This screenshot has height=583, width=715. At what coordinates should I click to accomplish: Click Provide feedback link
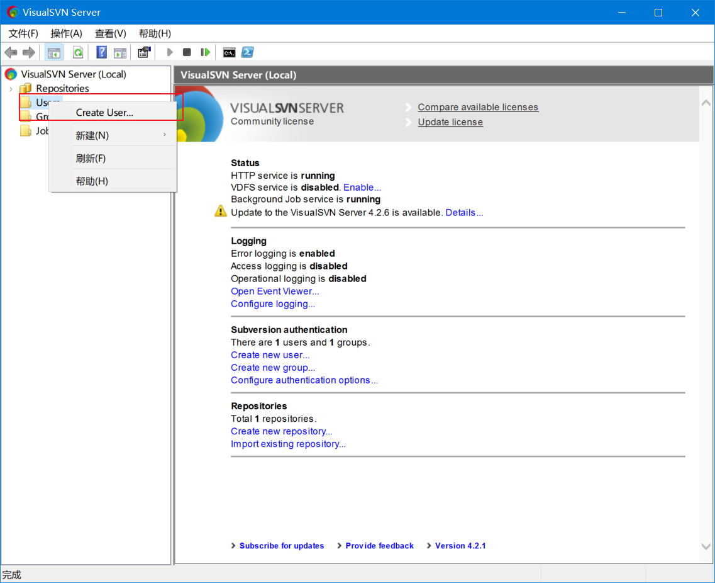coord(379,546)
